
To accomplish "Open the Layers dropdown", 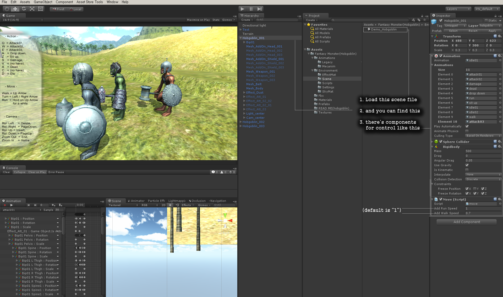I will click(x=458, y=9).
